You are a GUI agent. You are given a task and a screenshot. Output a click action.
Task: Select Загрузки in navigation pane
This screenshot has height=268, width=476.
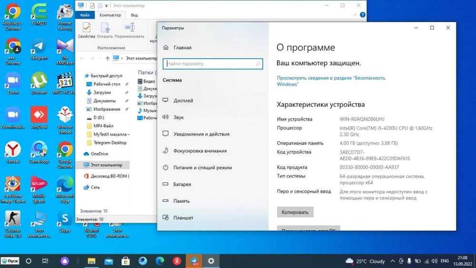99,92
